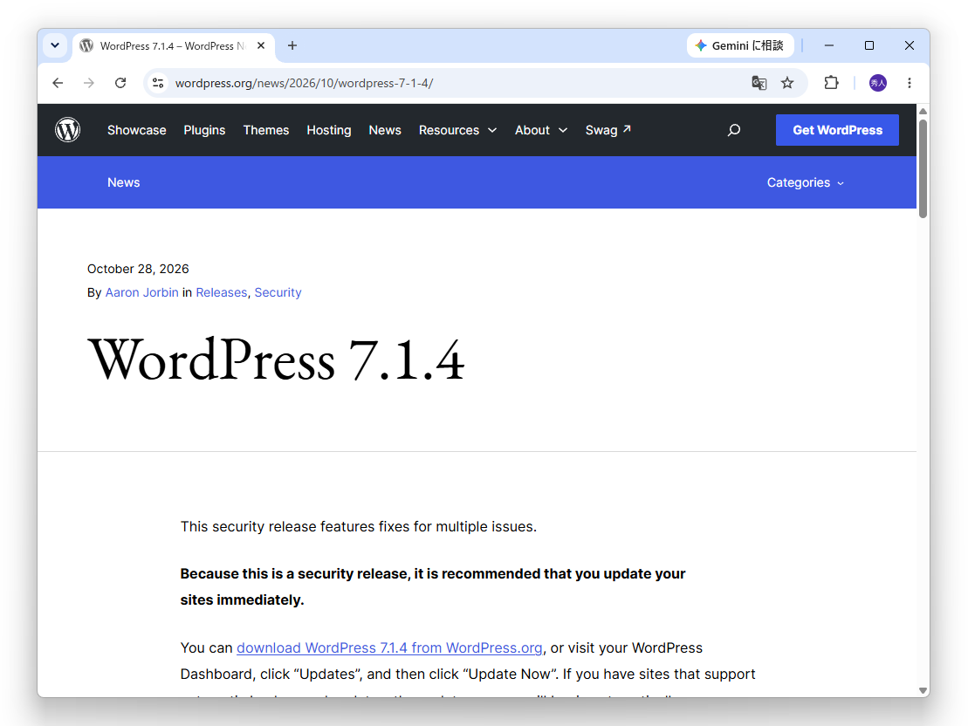Click the Gemini に相談 button
The image size is (968, 726).
point(740,45)
